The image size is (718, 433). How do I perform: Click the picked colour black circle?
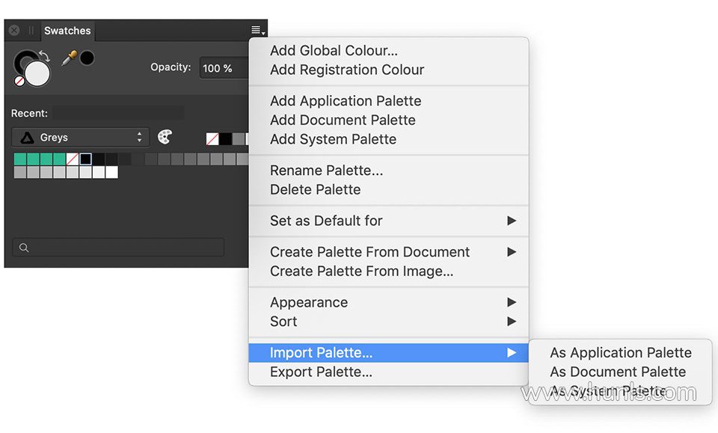click(87, 58)
